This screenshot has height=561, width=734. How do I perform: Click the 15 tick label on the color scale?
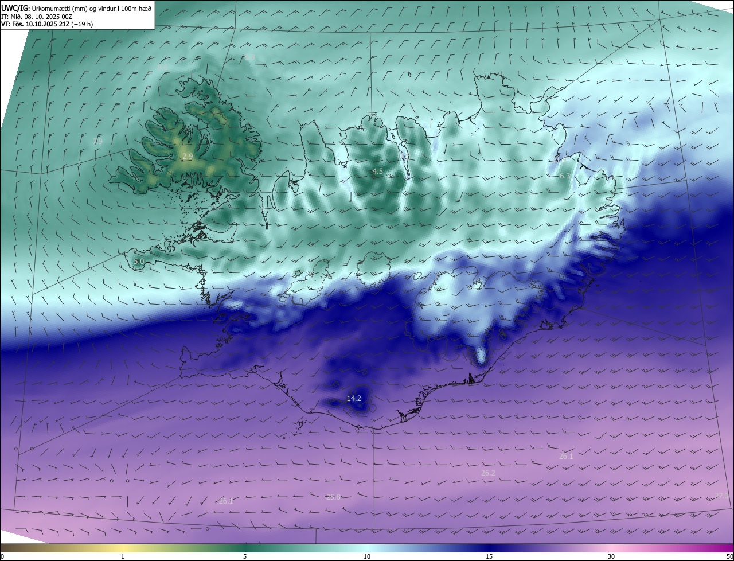(x=489, y=556)
